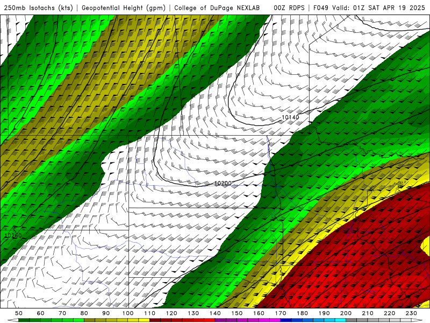The image size is (430, 323).
Task: Click the 60 label on the color scale
Action: pos(41,313)
